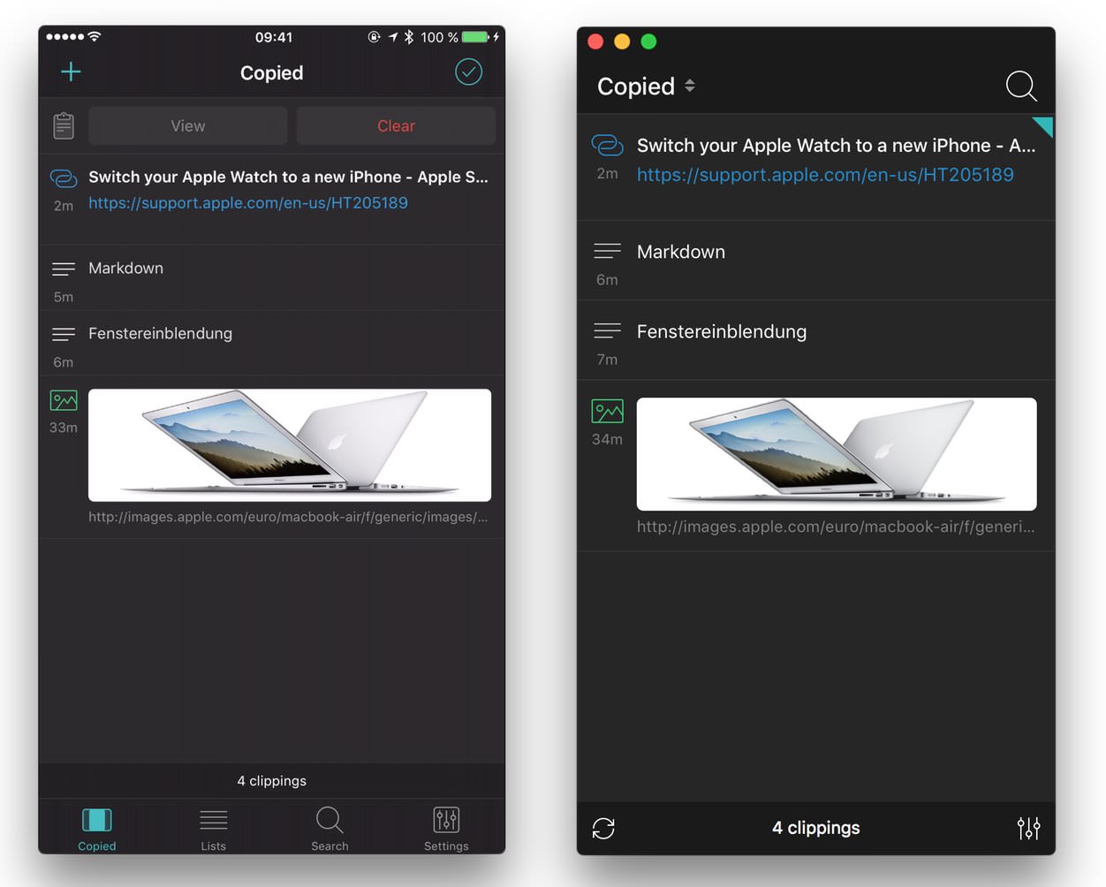
Task: Switch to Lists tab in iPhone app
Action: tap(214, 829)
